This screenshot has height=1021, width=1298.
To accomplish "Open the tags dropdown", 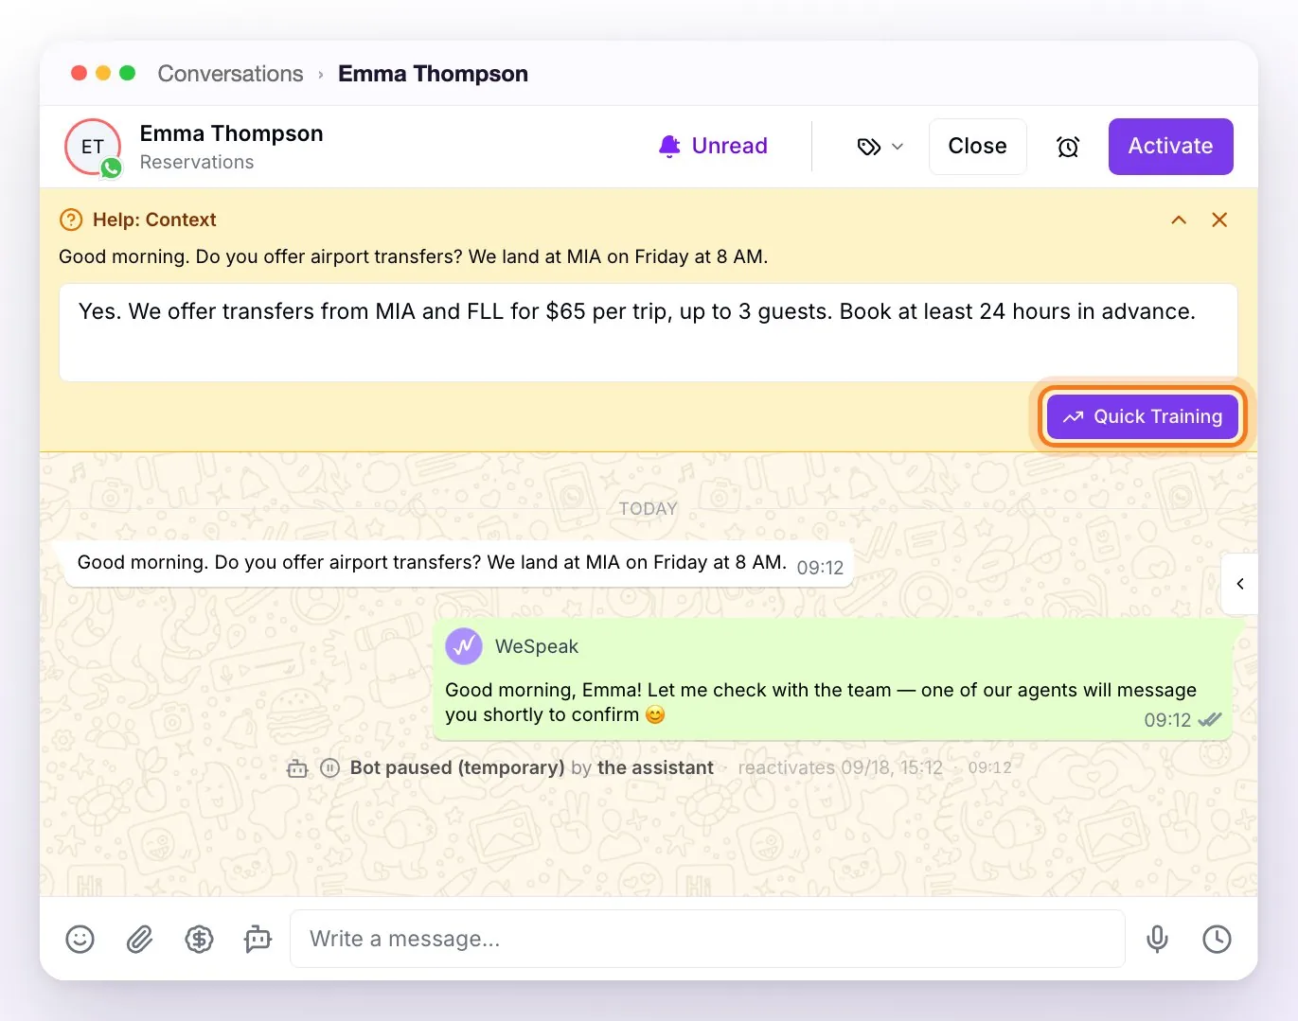I will click(880, 147).
